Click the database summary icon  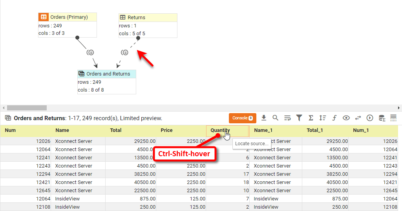coord(382,118)
